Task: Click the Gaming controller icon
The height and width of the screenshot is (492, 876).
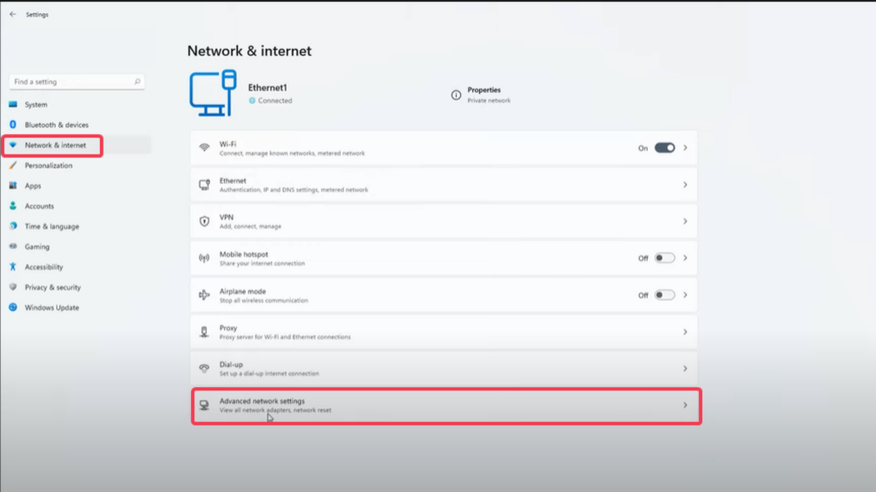Action: [13, 246]
